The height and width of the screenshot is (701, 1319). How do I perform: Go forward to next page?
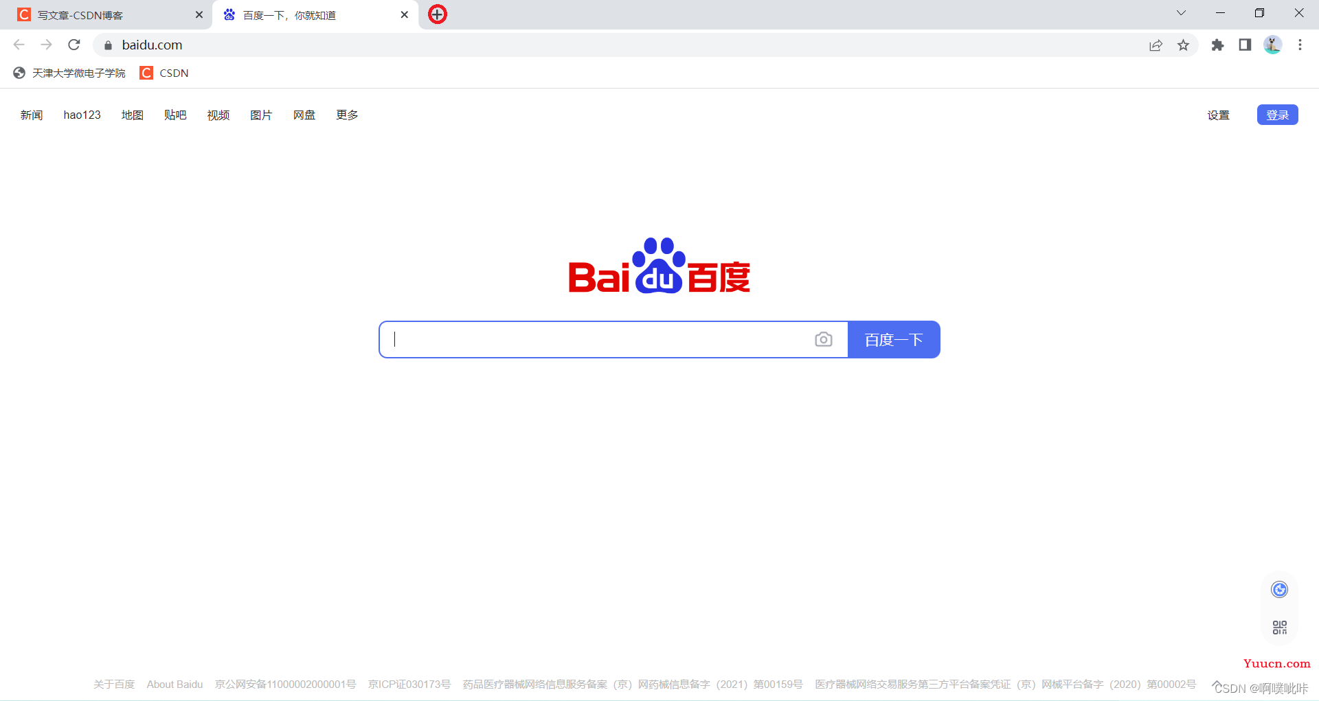point(47,45)
